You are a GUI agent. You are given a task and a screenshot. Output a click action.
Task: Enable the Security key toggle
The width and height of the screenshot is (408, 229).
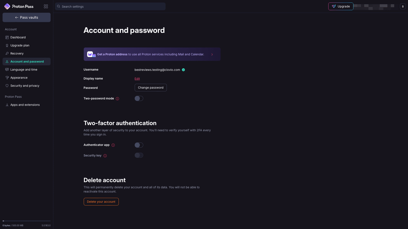pyautogui.click(x=139, y=155)
